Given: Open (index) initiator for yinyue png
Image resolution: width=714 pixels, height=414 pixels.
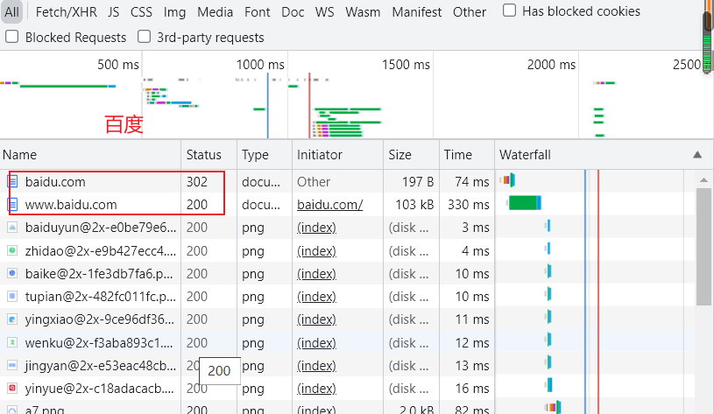Looking at the screenshot, I should pyautogui.click(x=316, y=389).
